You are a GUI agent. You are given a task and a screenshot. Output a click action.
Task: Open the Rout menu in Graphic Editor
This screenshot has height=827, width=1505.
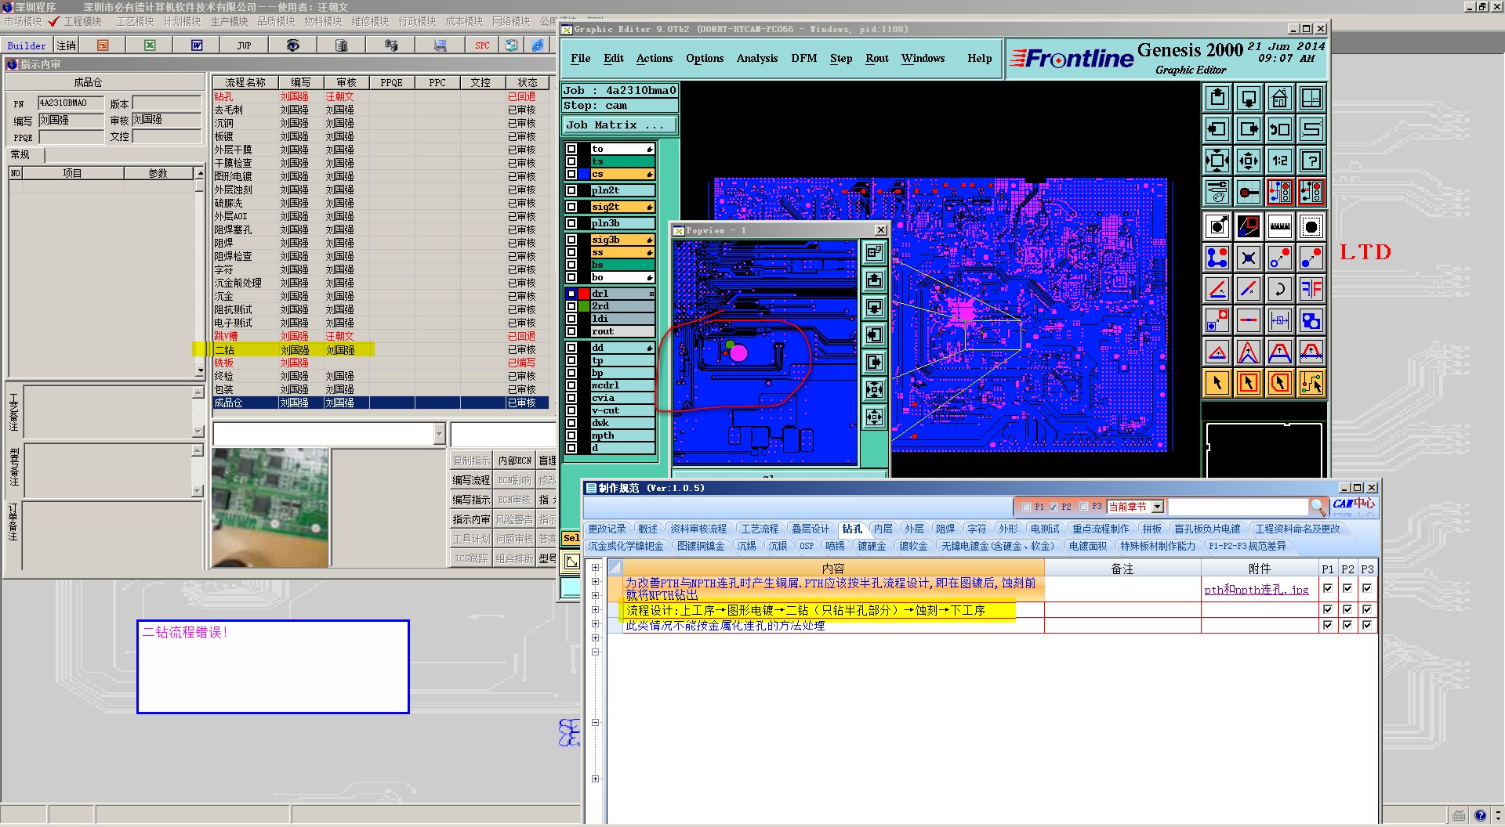877,58
